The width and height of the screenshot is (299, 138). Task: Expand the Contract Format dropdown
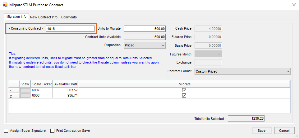coord(242,71)
